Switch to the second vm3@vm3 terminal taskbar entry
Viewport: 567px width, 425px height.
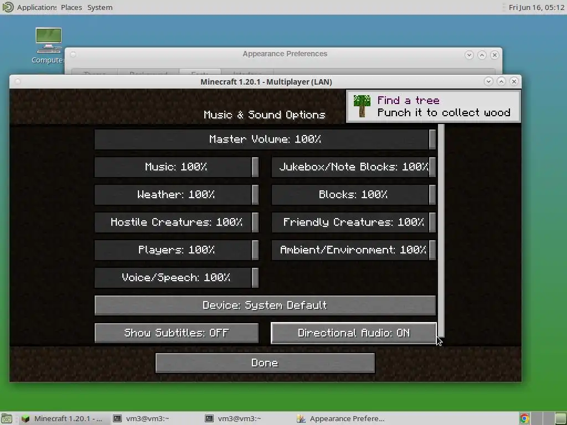[233, 418]
